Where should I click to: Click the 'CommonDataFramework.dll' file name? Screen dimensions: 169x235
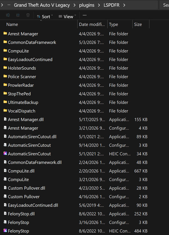click(x=34, y=162)
